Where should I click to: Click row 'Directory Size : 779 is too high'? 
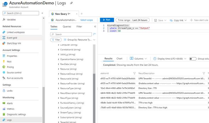155,107
